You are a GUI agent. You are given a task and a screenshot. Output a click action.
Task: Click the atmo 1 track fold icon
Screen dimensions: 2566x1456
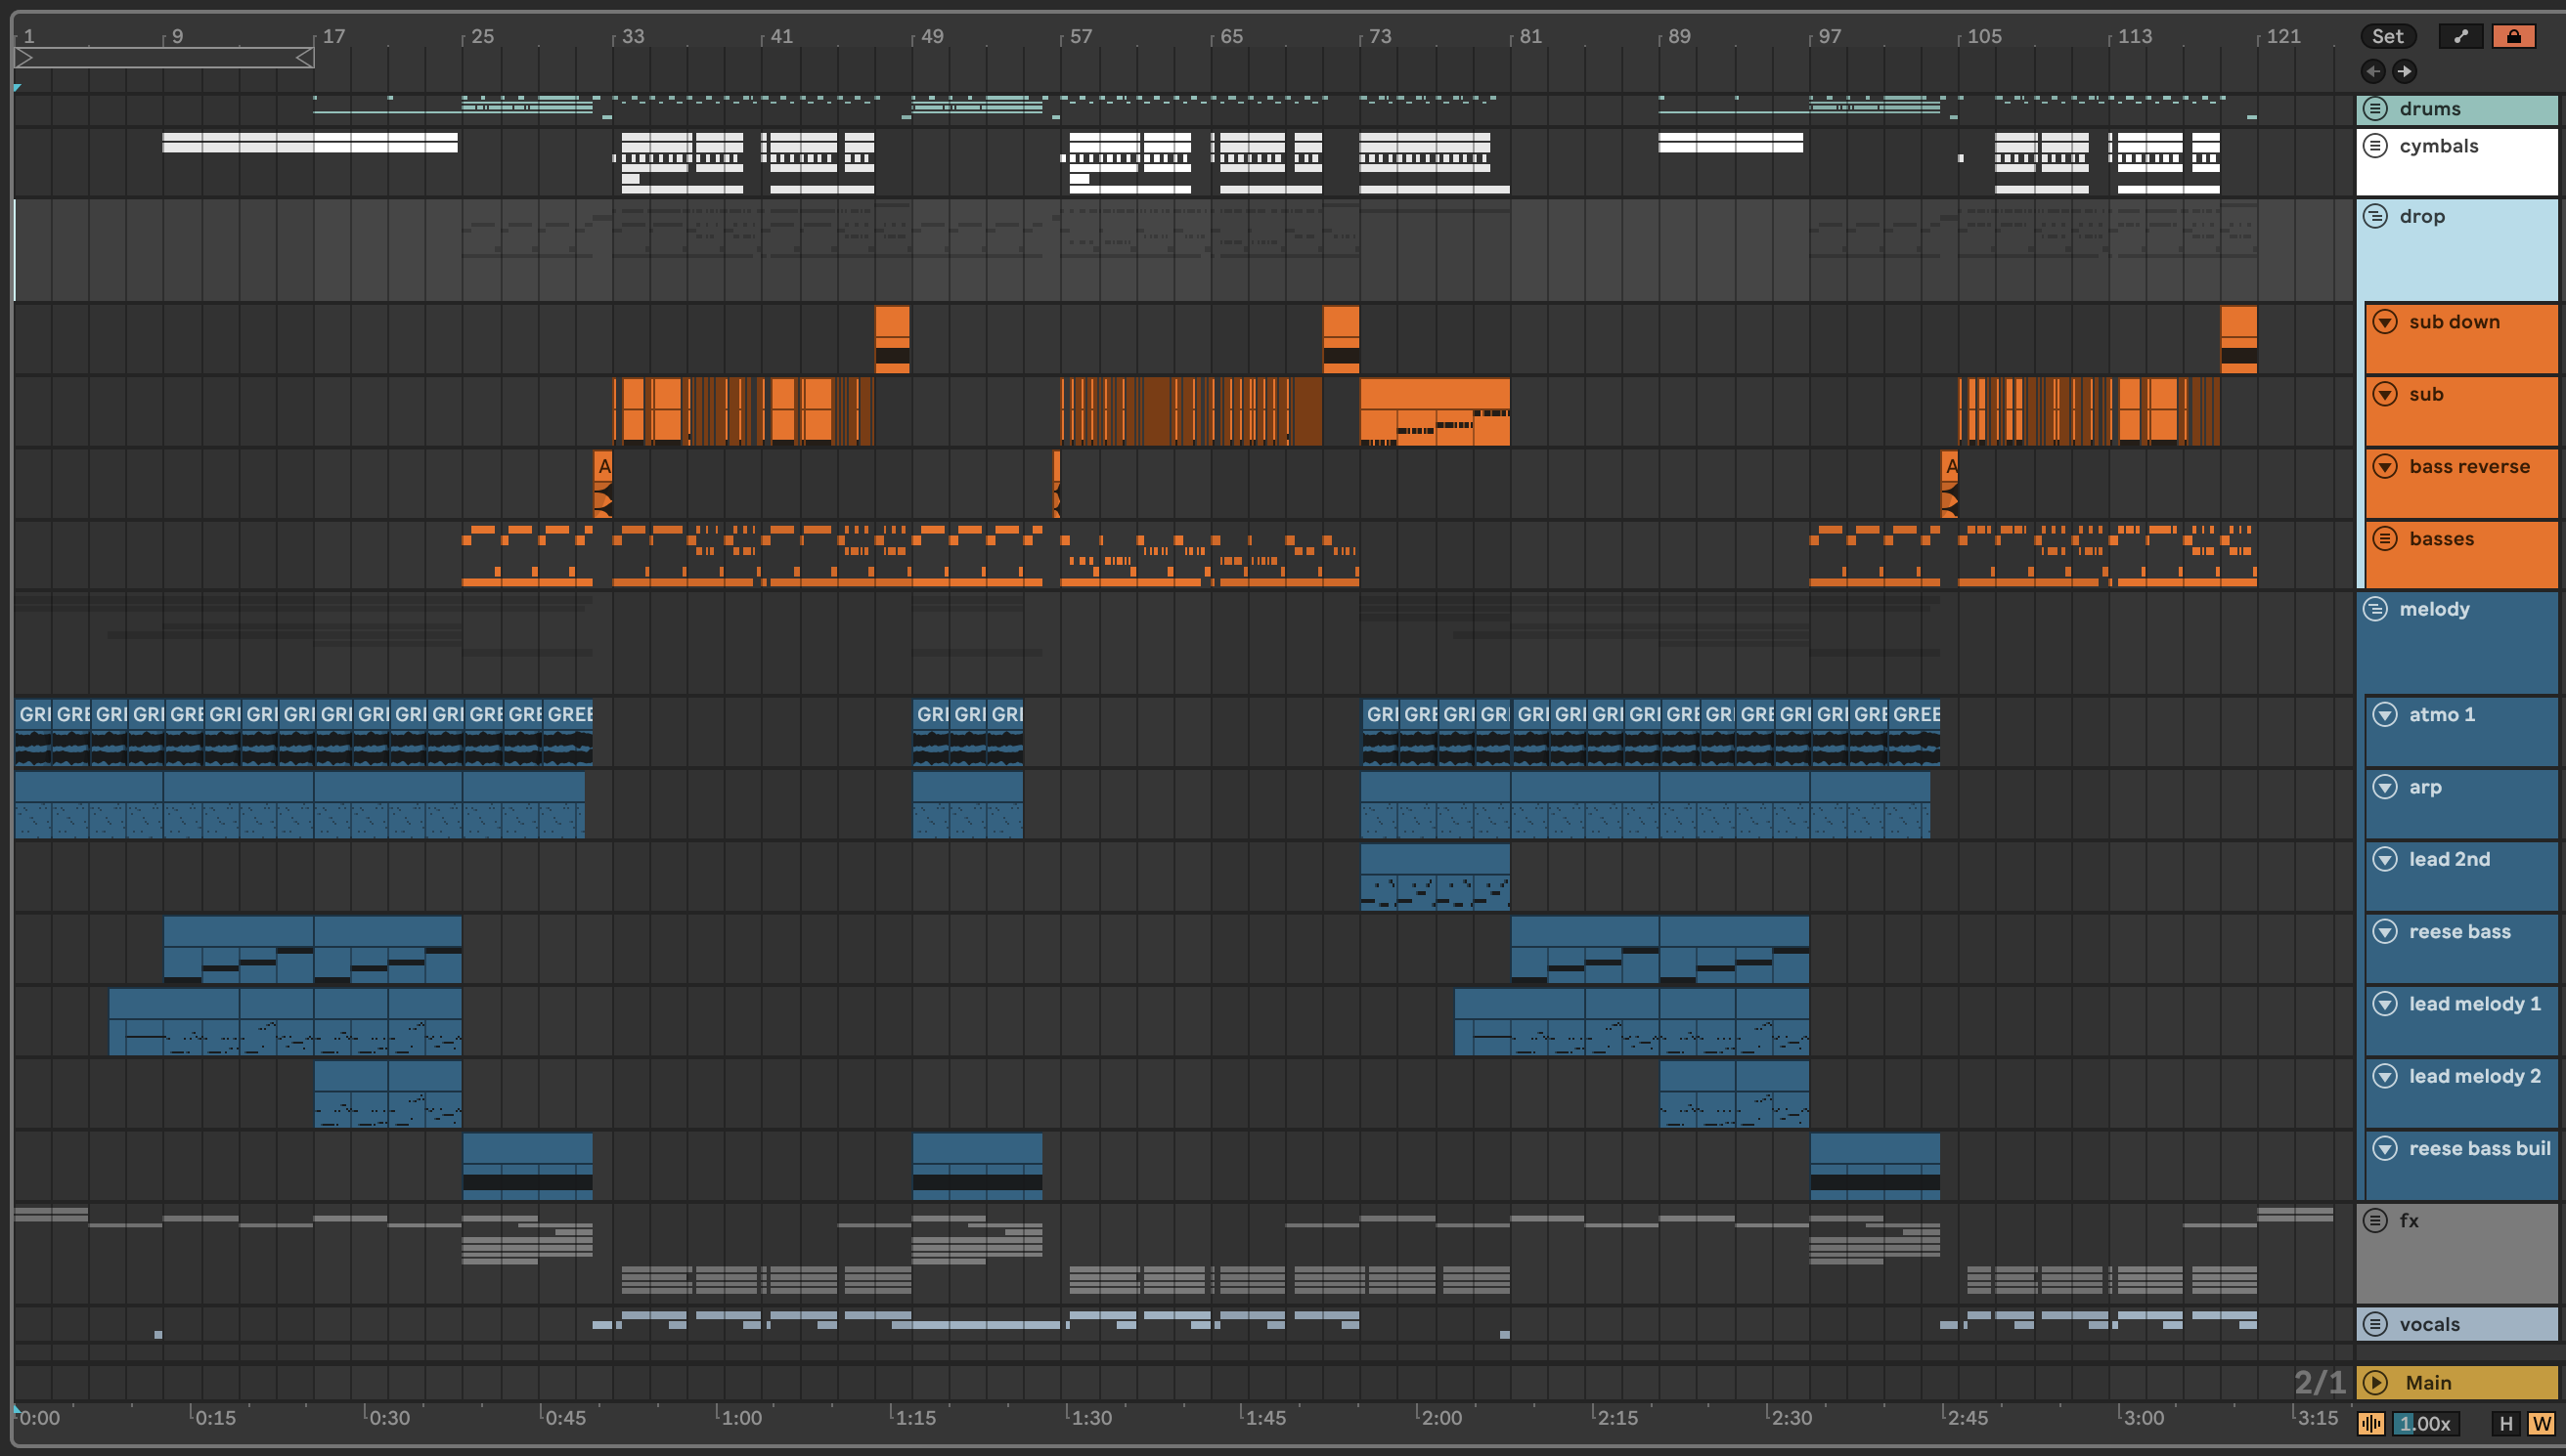(2386, 714)
